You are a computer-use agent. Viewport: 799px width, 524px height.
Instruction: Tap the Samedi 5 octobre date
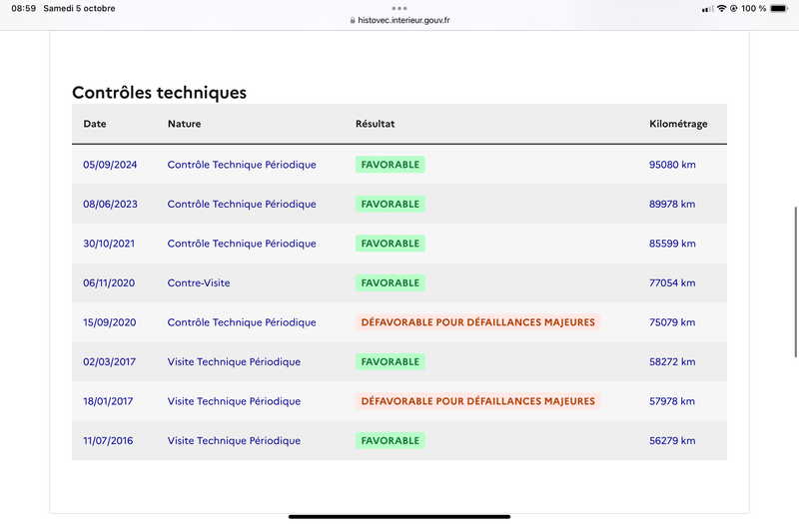79,8
